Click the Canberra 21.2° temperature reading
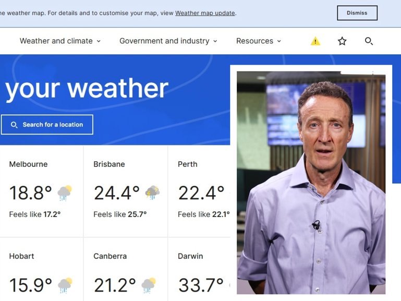Image resolution: width=401 pixels, height=301 pixels. pos(115,285)
